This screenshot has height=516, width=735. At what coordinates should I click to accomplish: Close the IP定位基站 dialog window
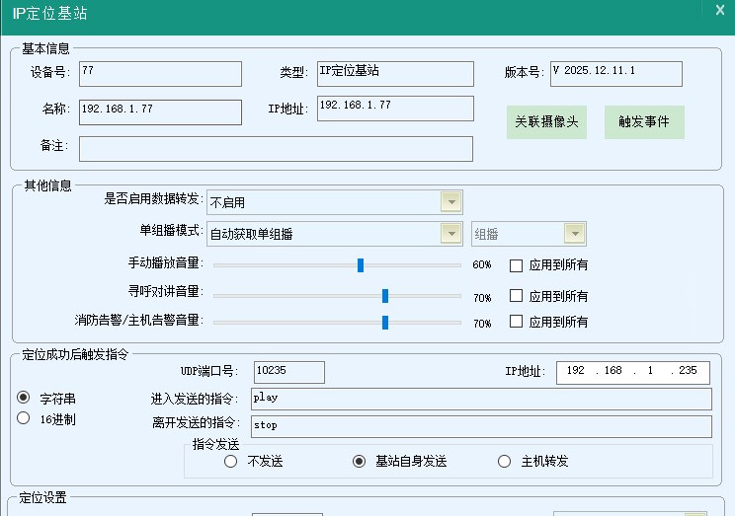point(719,10)
